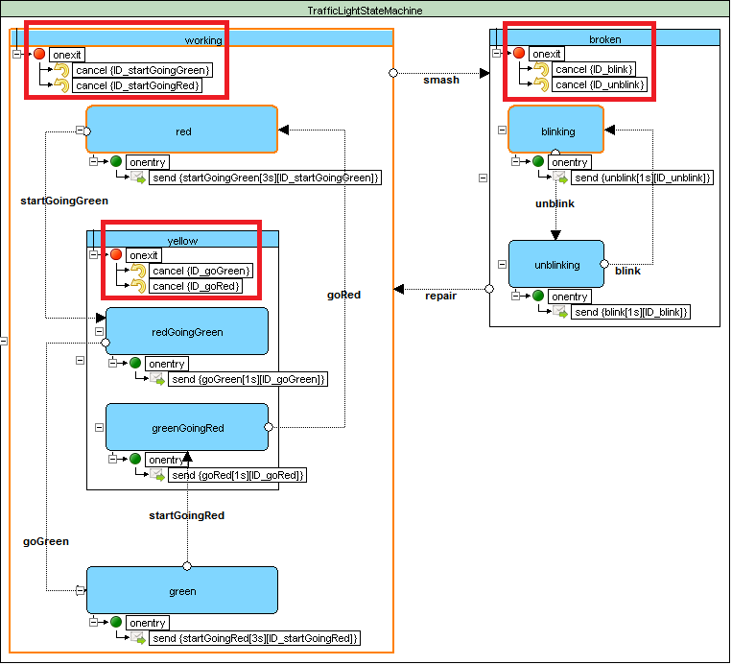Click TrafficLightStateMachine title bar
Image resolution: width=732 pixels, height=665 pixels.
coord(365,11)
